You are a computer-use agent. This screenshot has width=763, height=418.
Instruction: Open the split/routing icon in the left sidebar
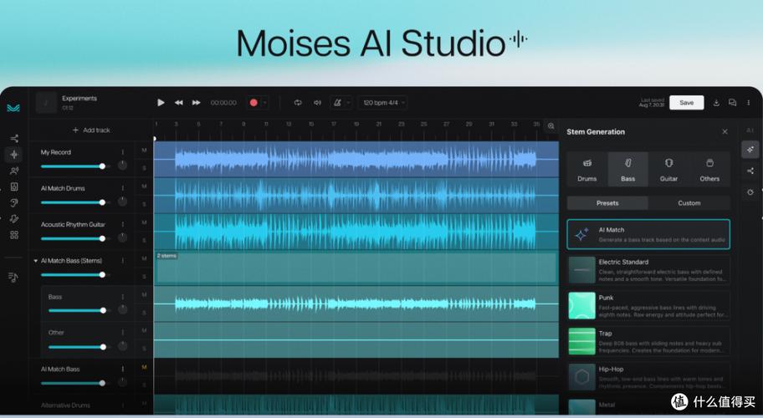pyautogui.click(x=14, y=139)
